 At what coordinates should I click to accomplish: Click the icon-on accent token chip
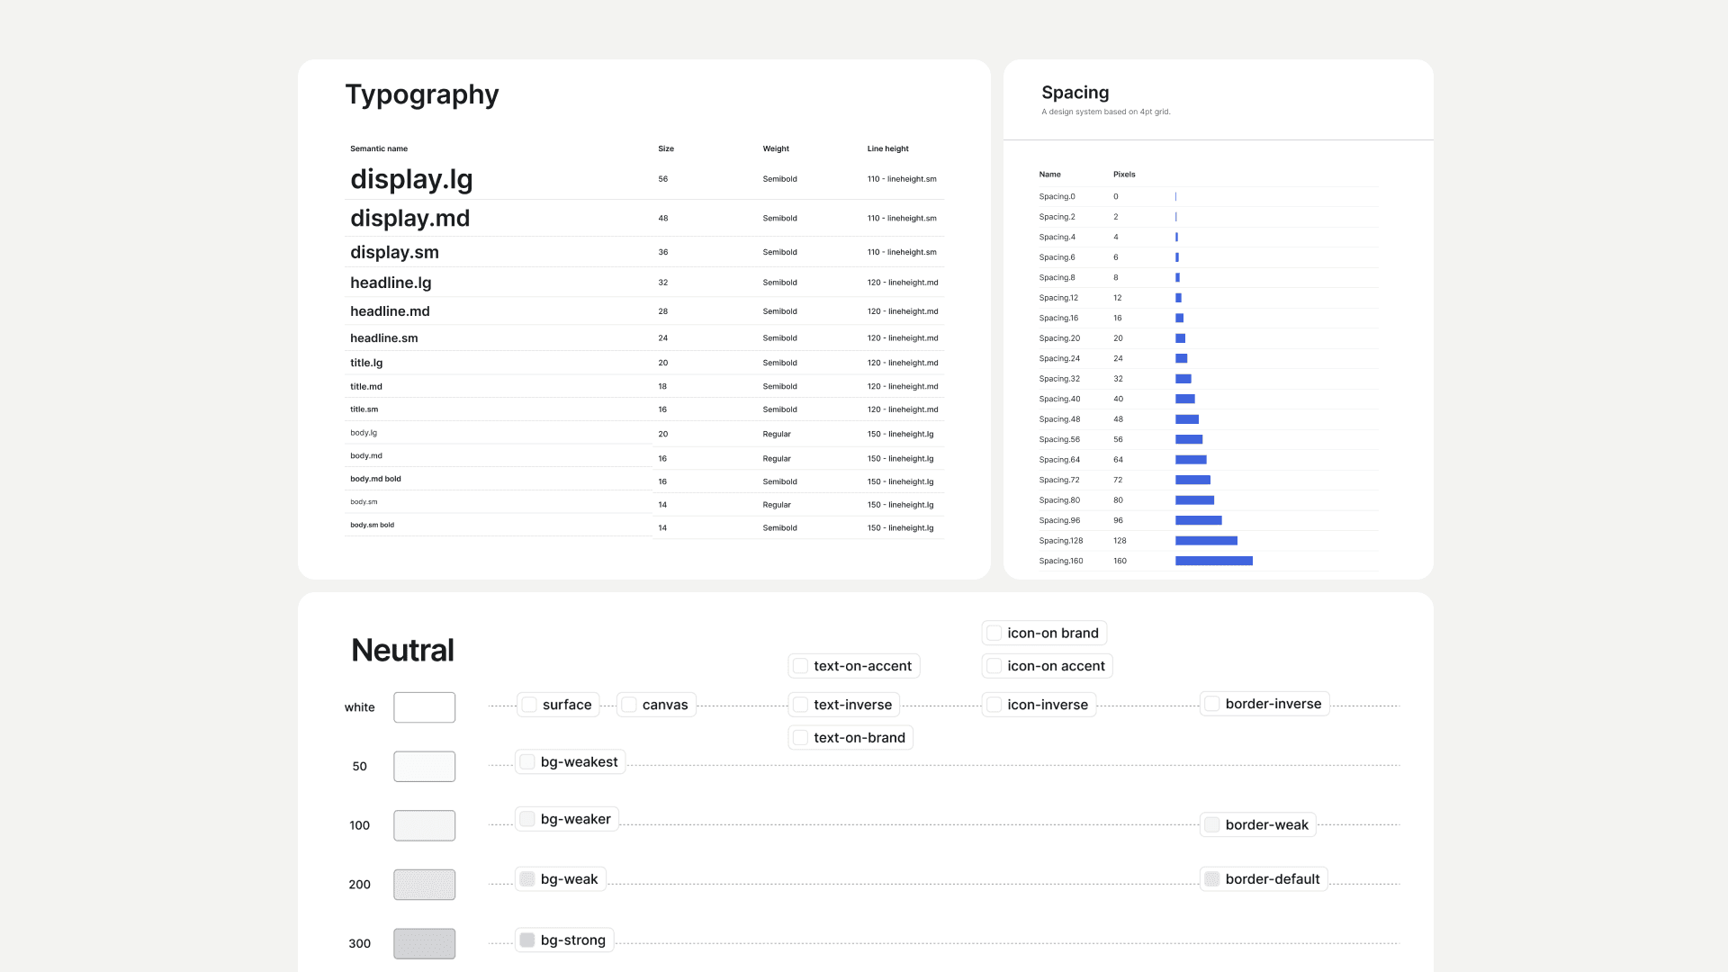[1047, 666]
